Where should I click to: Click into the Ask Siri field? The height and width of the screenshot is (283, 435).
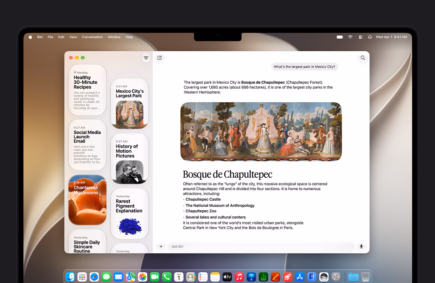click(261, 246)
